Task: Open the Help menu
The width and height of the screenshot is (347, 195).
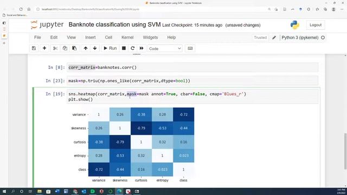Action: (x=171, y=37)
